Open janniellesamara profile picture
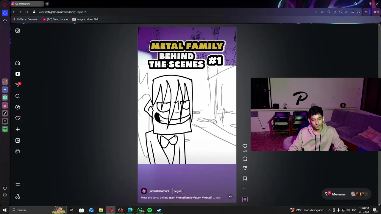Viewport: 381px width, 214px height. [x=144, y=191]
